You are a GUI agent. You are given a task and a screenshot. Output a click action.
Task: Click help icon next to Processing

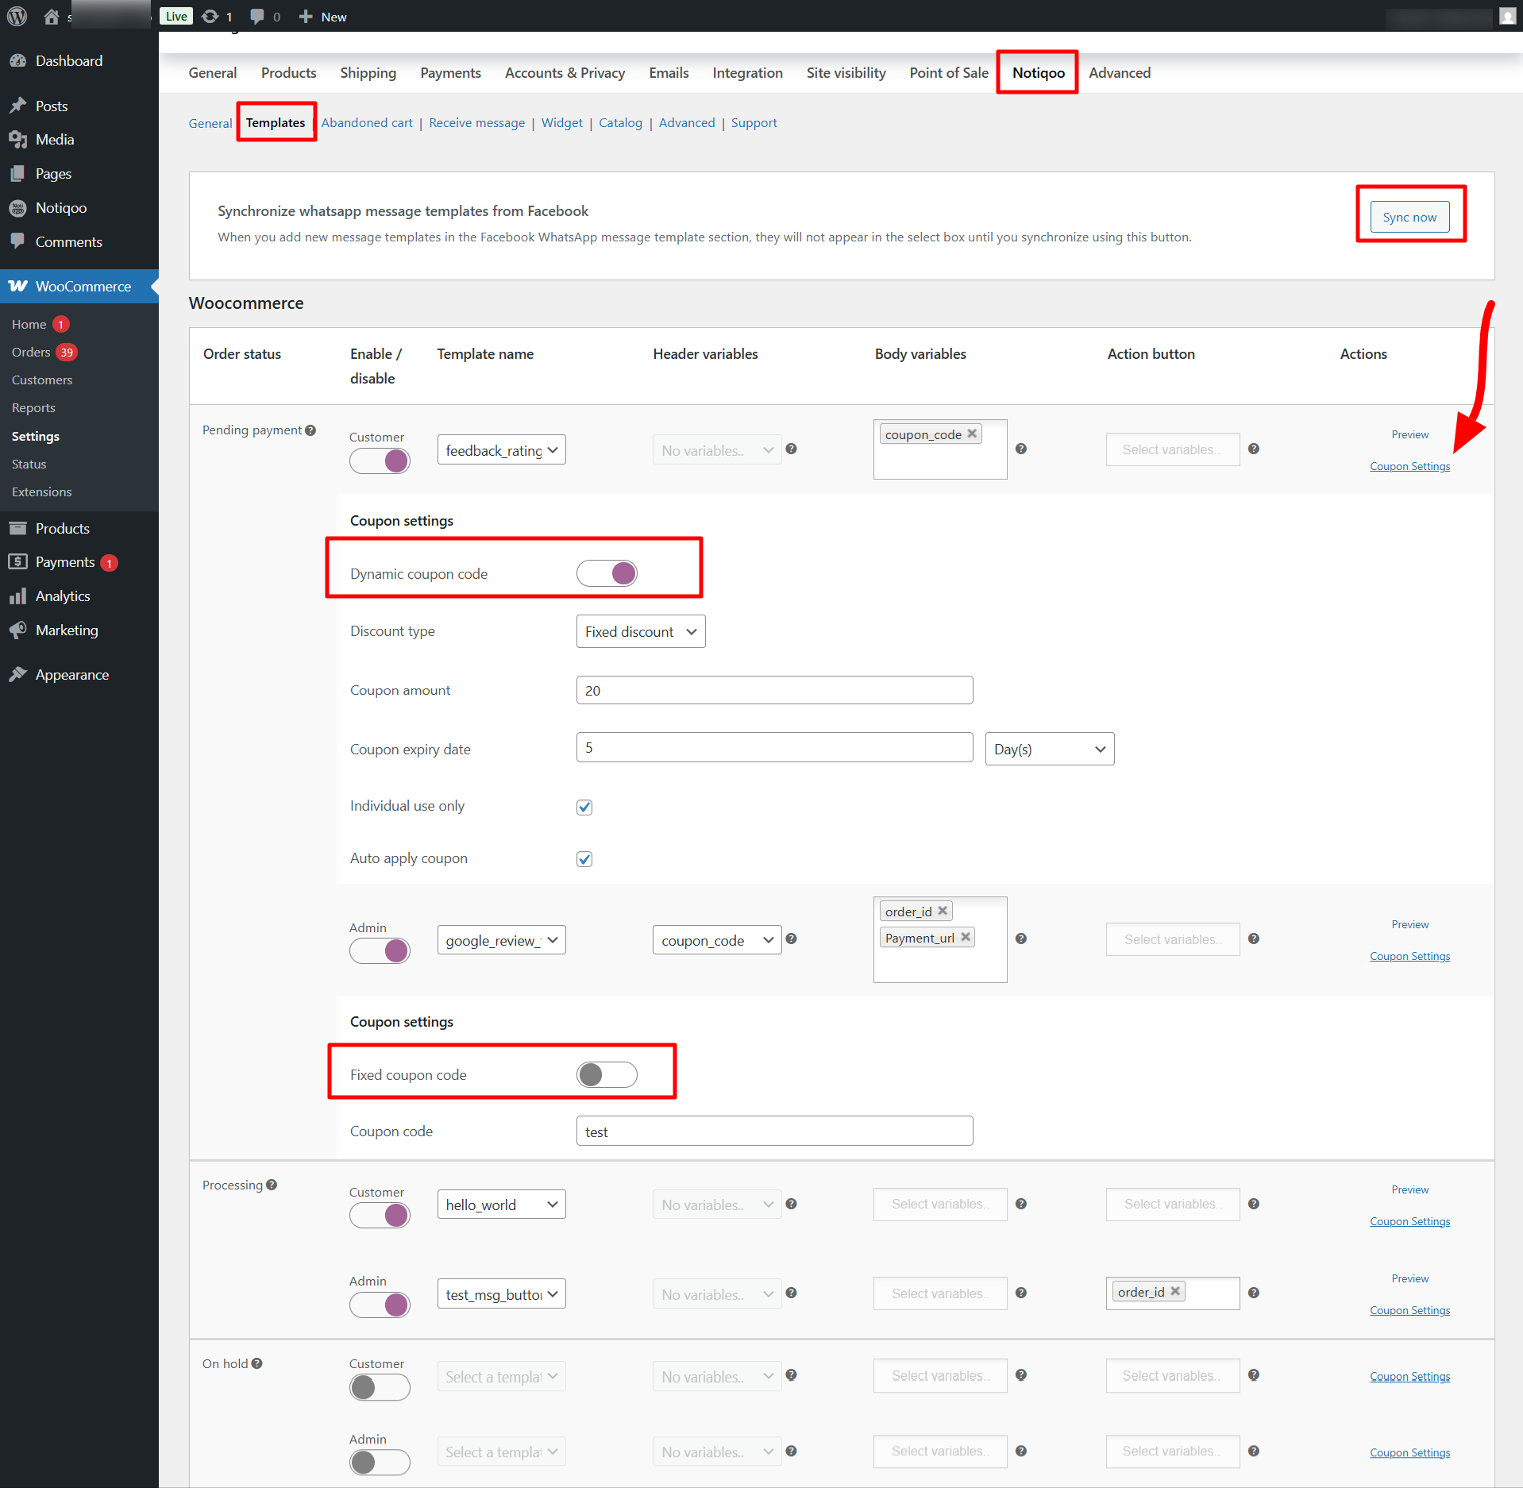[x=272, y=1185]
